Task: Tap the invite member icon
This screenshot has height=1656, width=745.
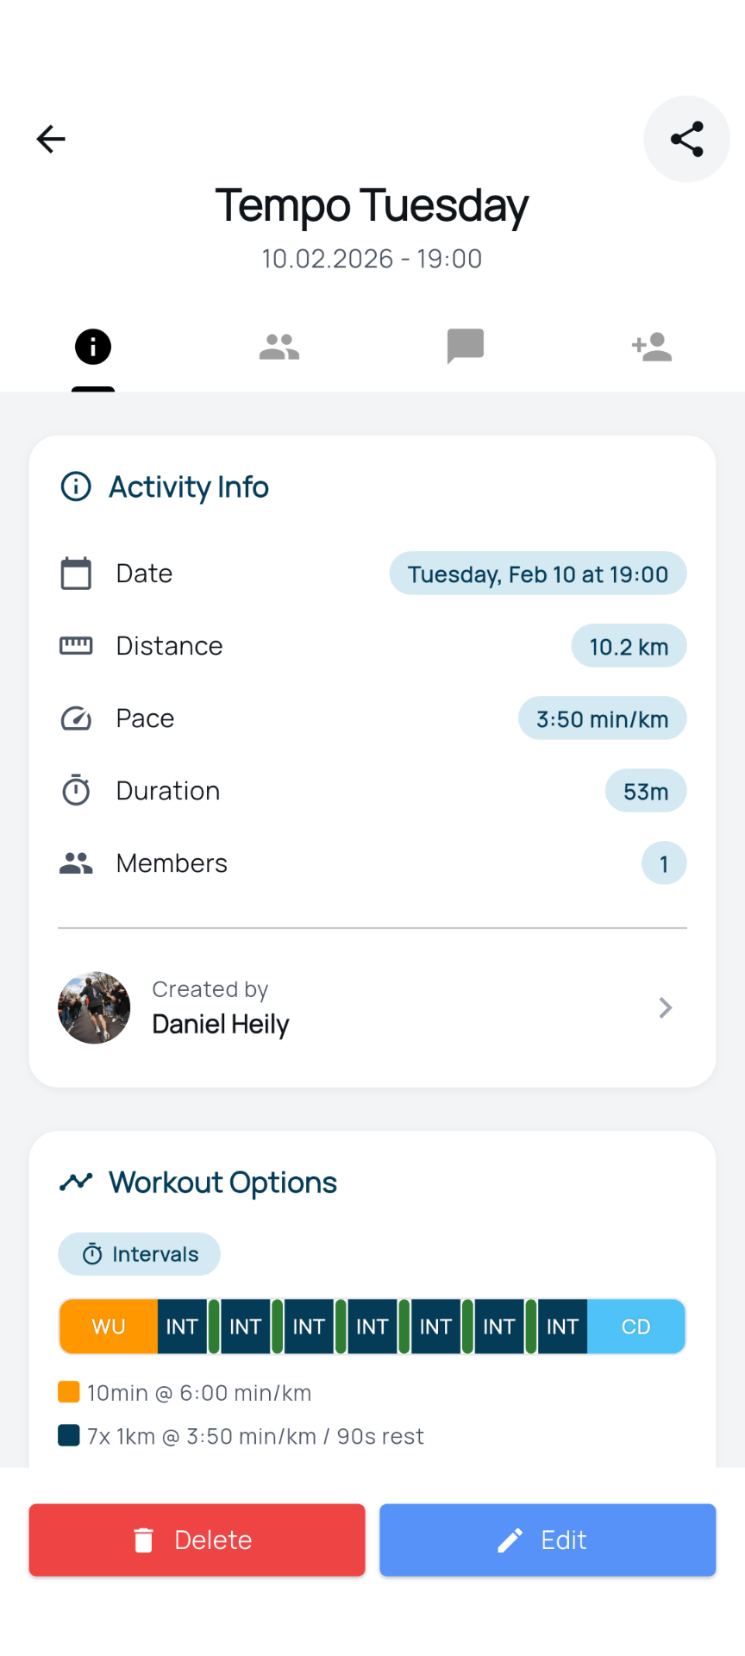Action: click(x=651, y=346)
